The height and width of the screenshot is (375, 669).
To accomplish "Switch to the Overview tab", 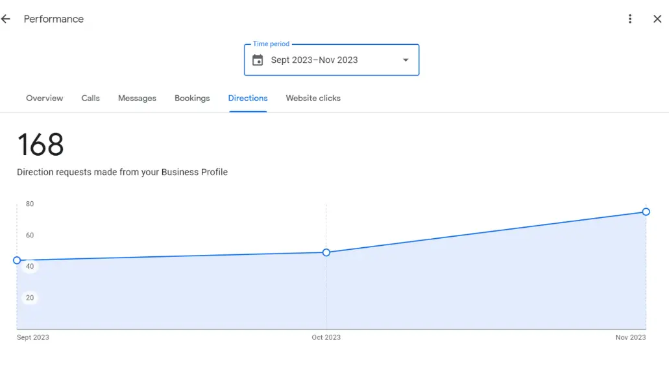I will (44, 98).
